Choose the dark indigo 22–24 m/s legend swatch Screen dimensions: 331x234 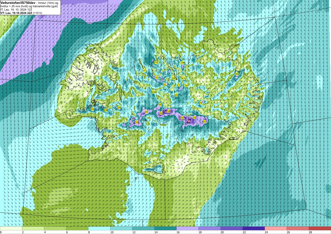[253, 228]
